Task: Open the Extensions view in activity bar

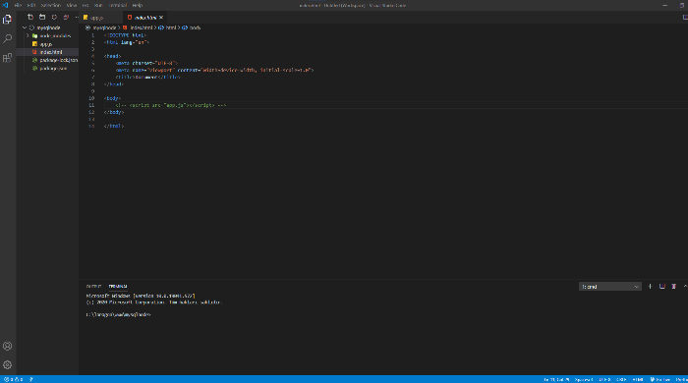Action: [8, 58]
